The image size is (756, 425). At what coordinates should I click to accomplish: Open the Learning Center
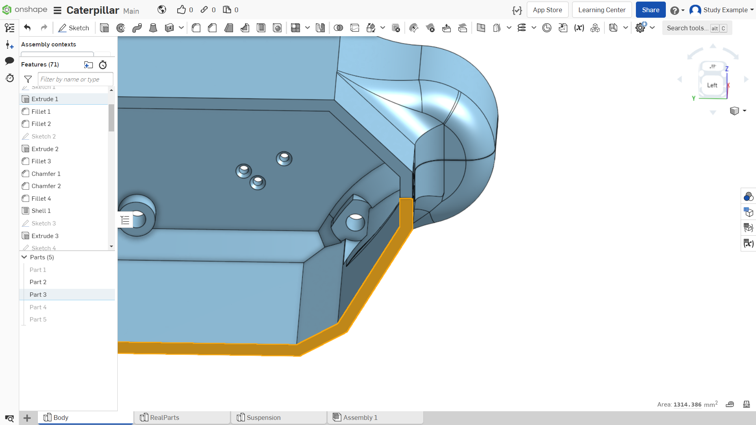(x=602, y=10)
